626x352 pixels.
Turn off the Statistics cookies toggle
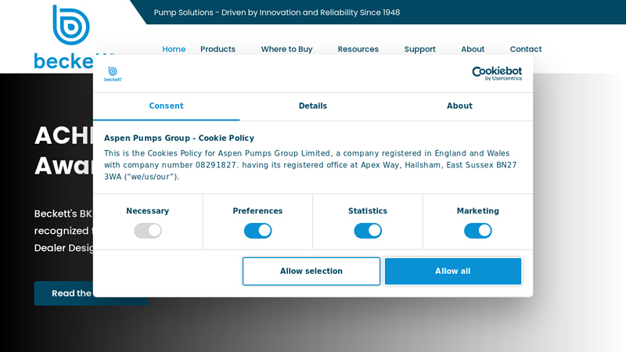pyautogui.click(x=368, y=231)
